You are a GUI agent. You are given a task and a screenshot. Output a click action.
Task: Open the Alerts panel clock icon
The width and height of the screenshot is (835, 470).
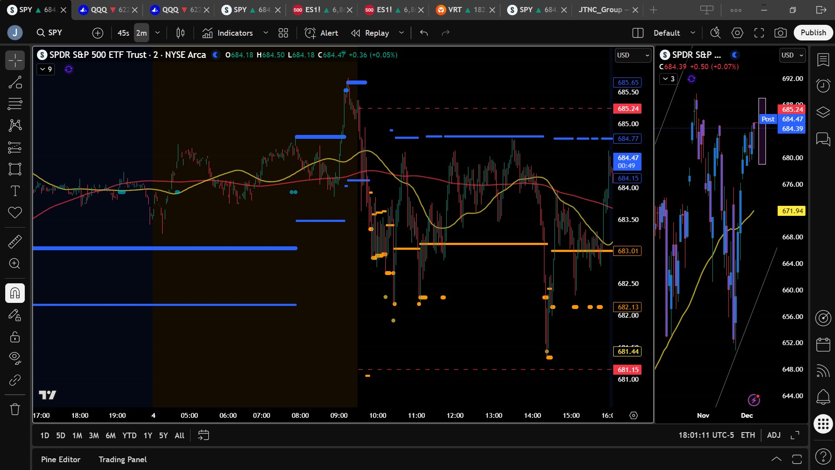pos(823,85)
